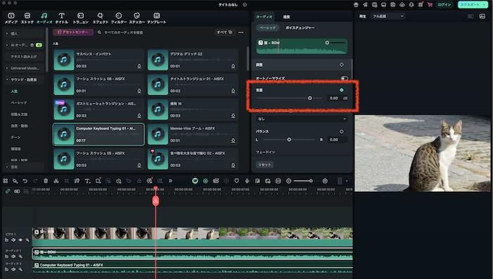Zoom in the timeline with plus icon
The image size is (493, 279).
[x=325, y=181]
